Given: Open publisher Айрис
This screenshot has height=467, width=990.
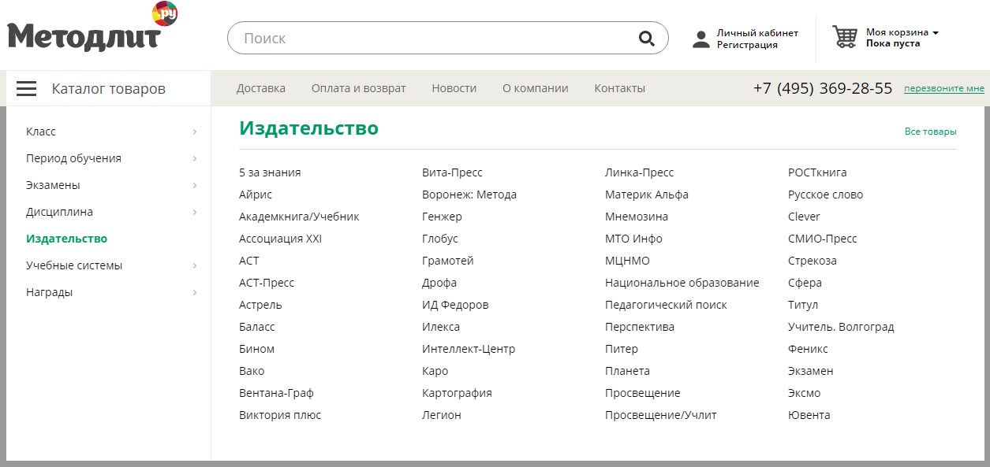Looking at the screenshot, I should pos(256,195).
